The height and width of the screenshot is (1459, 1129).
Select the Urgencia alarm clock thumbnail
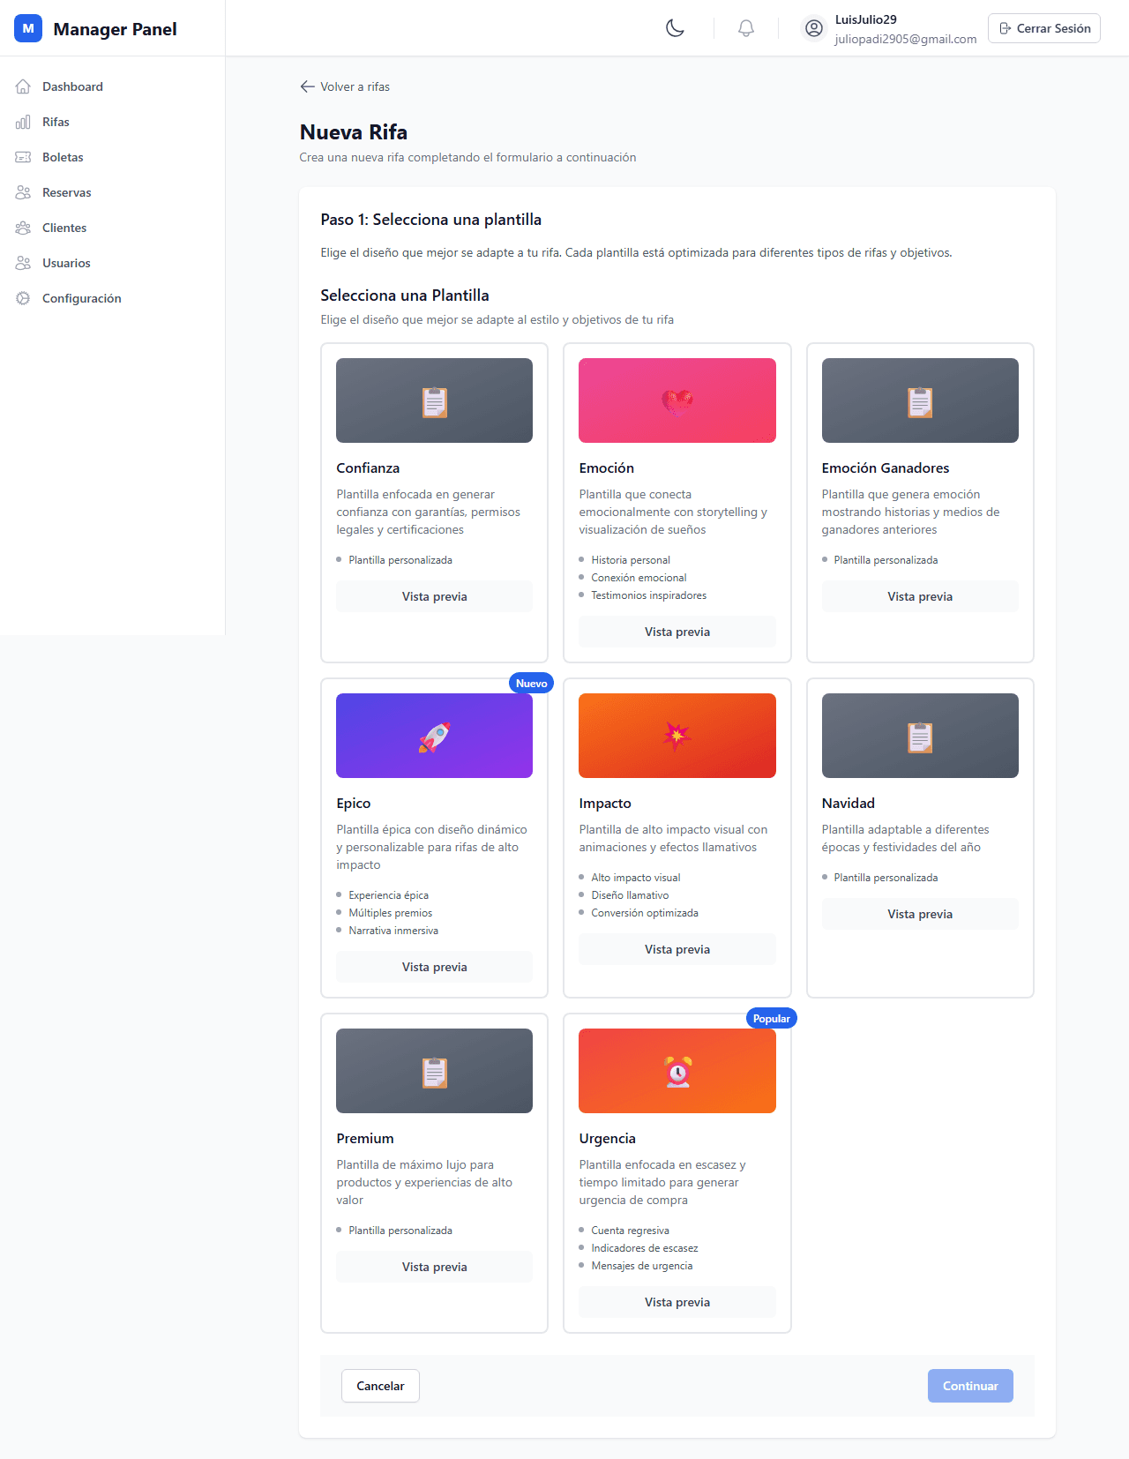677,1071
